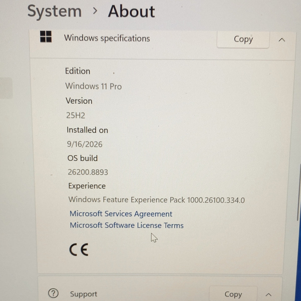301x301 pixels.
Task: Open the Microsoft Software License Terms link
Action: 127,225
